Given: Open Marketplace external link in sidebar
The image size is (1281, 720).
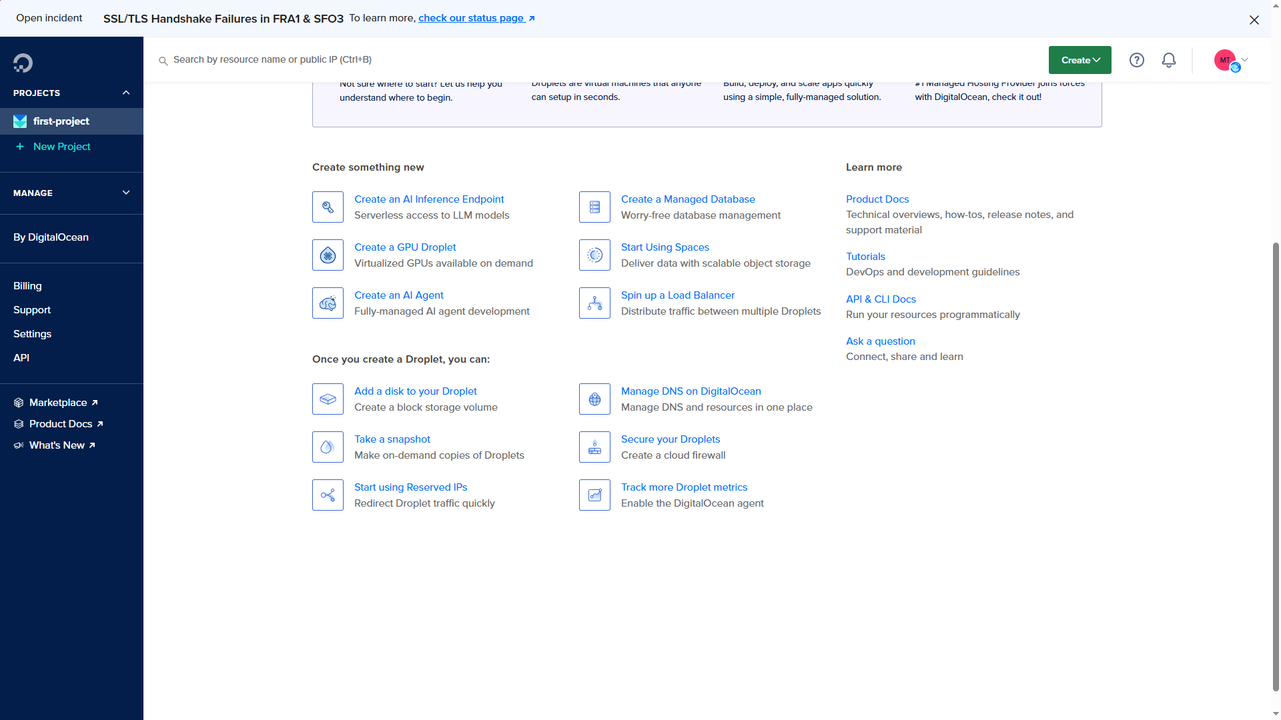Looking at the screenshot, I should pyautogui.click(x=63, y=403).
